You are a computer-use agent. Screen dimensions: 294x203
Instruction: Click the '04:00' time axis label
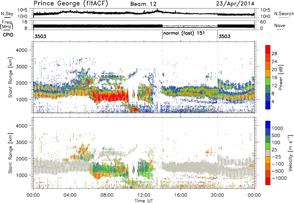pyautogui.click(x=70, y=195)
